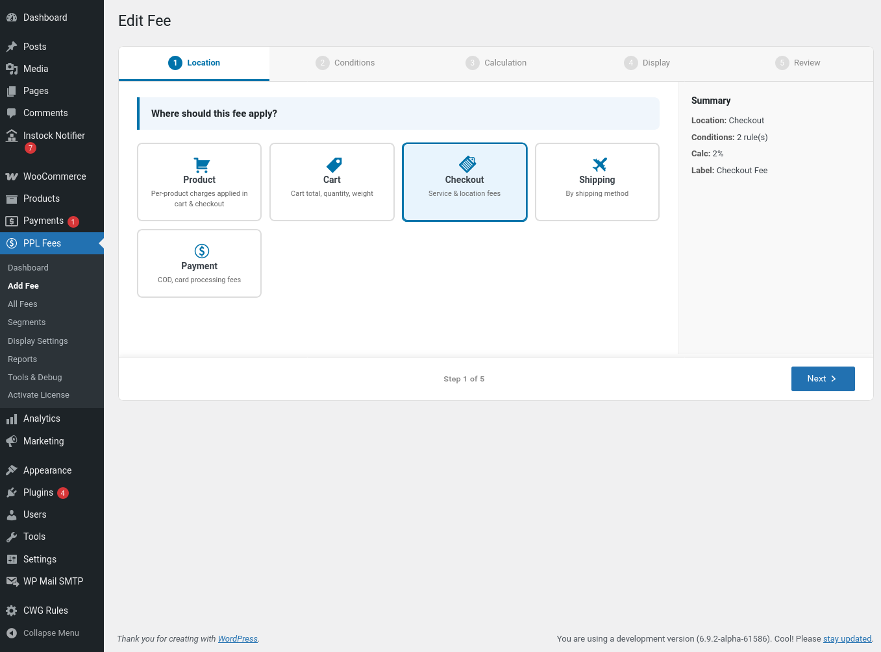Switch to the Conditions step tab
Viewport: 881px width, 652px height.
[345, 63]
